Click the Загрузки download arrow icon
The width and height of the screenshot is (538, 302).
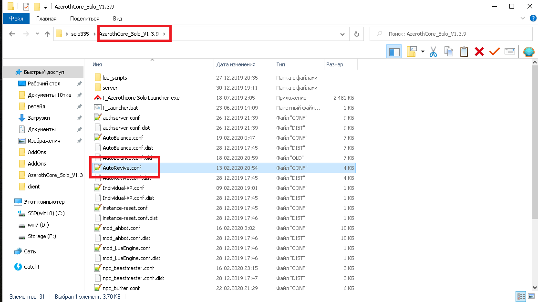pyautogui.click(x=21, y=118)
